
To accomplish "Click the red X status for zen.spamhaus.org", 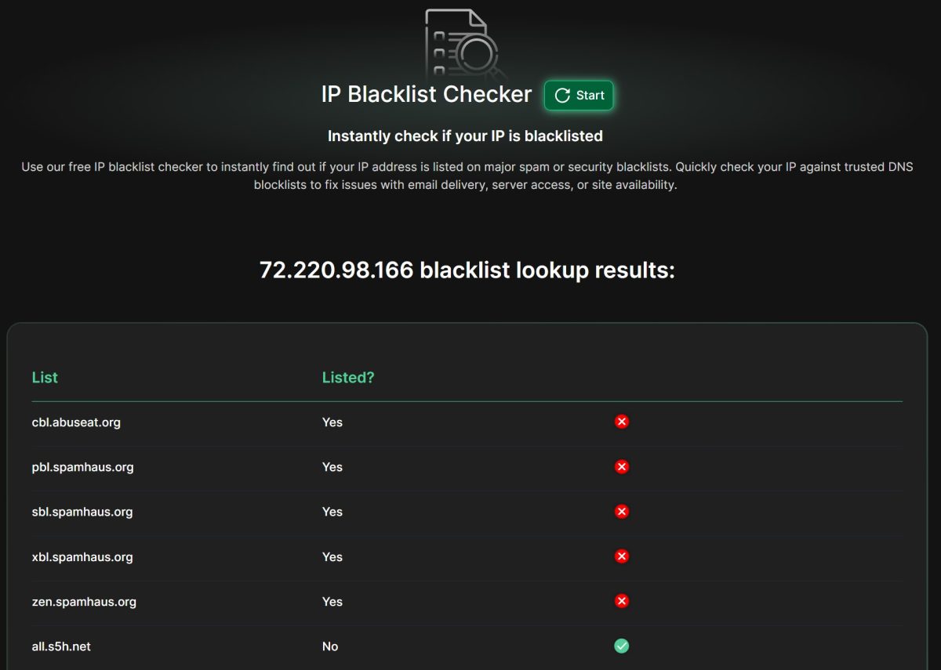I will click(x=621, y=601).
